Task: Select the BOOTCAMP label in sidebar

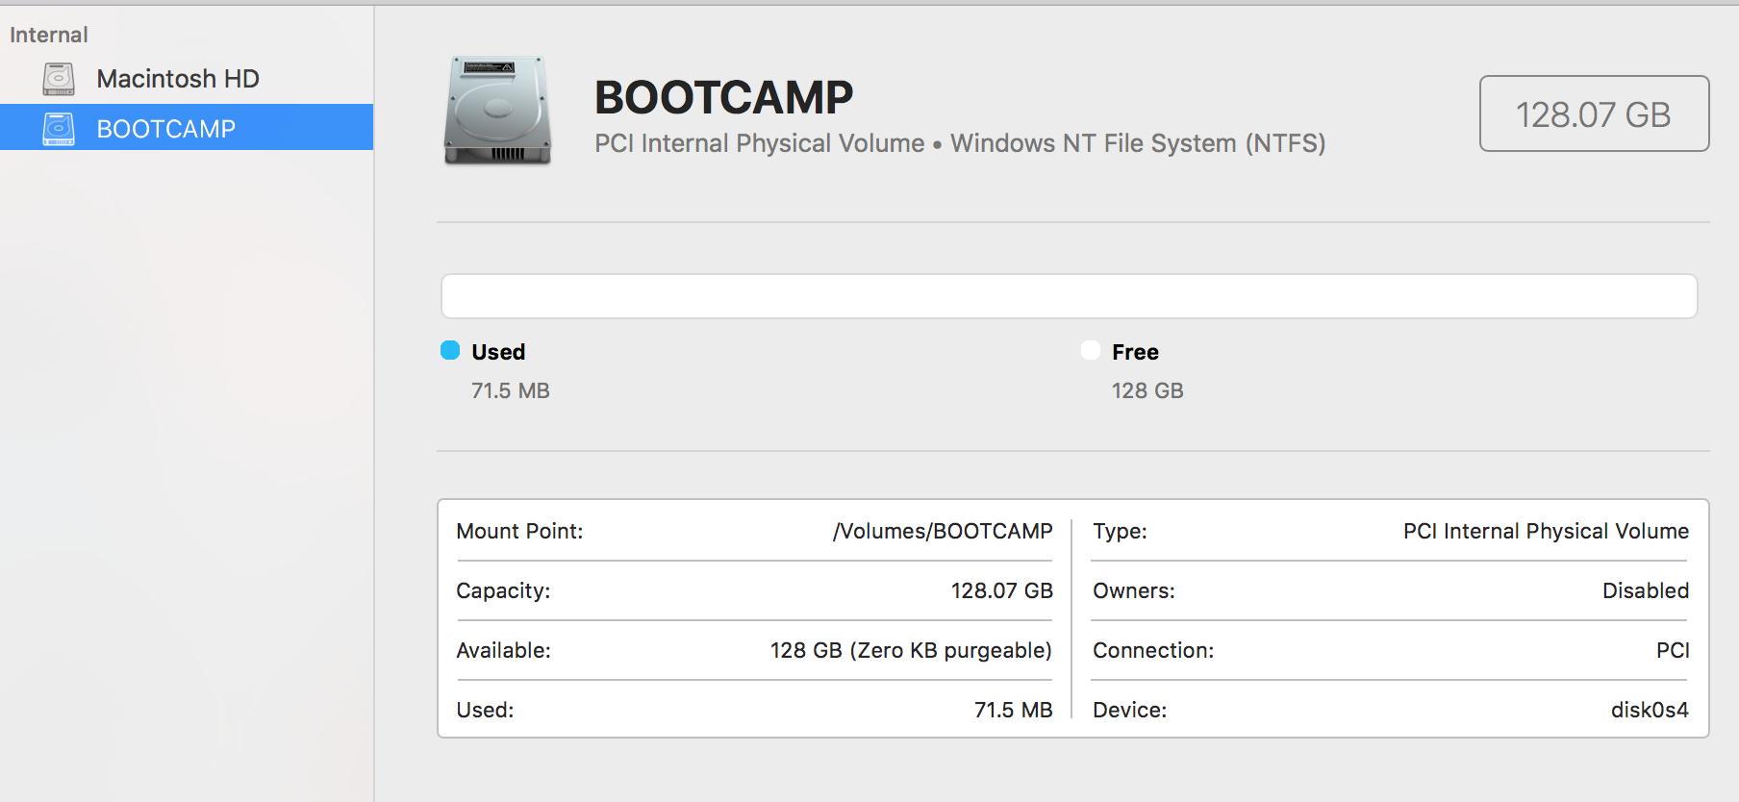Action: [166, 129]
